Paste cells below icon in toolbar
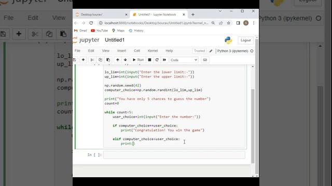Screen dimensions: 332x186 [108, 60]
